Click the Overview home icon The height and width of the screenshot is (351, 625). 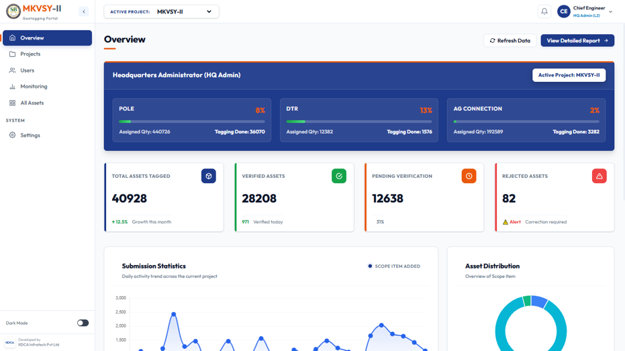12,38
